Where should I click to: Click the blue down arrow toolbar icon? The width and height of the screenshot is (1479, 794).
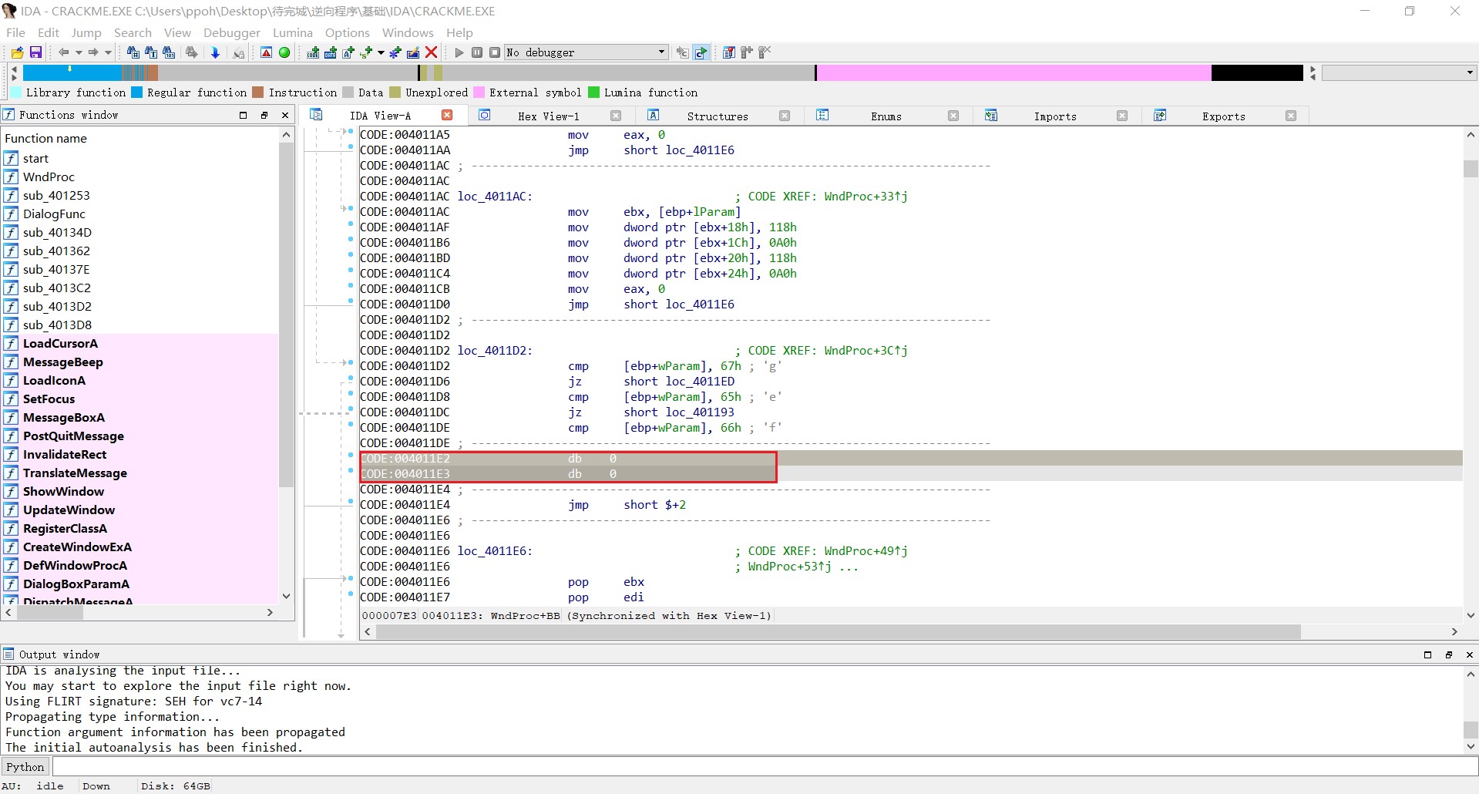tap(215, 52)
